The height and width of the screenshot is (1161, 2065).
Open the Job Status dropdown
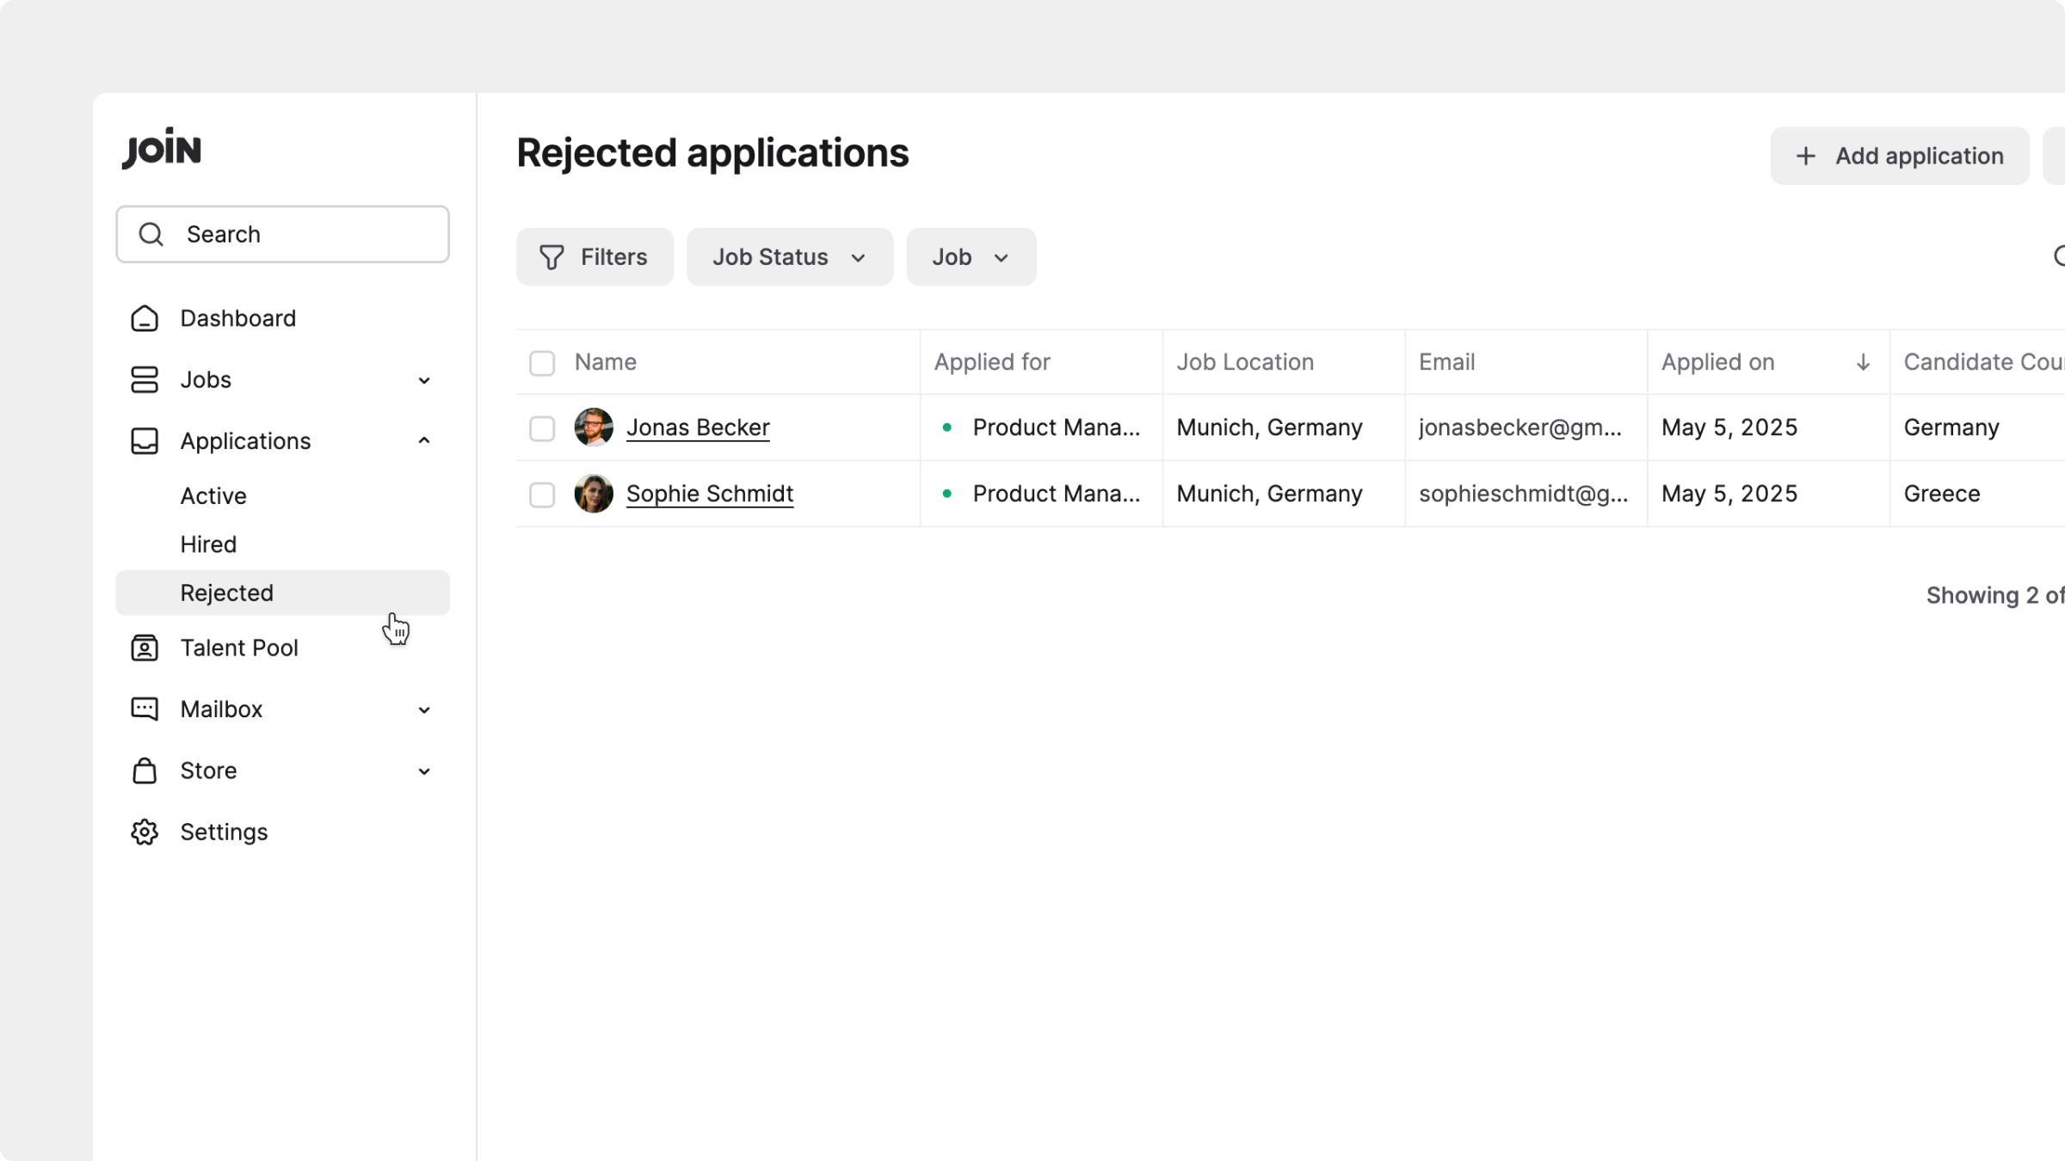(789, 257)
